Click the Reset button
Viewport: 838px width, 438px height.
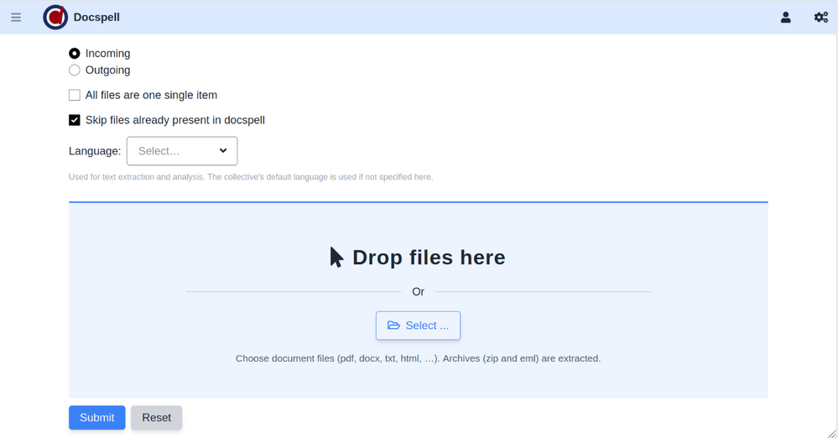156,418
